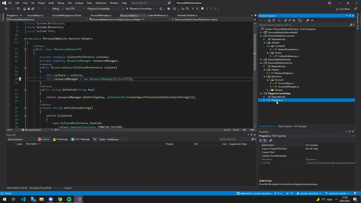Toggle the build-only filter icon in Error List
This screenshot has height=203, width=361.
click(95, 139)
